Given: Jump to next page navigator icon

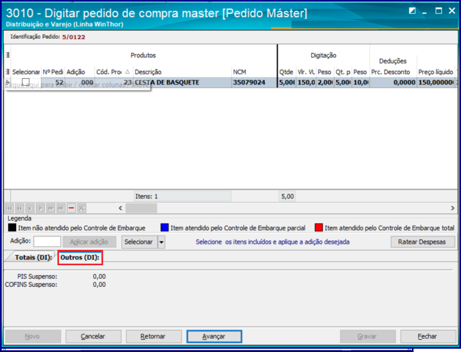Looking at the screenshot, I should point(51,208).
